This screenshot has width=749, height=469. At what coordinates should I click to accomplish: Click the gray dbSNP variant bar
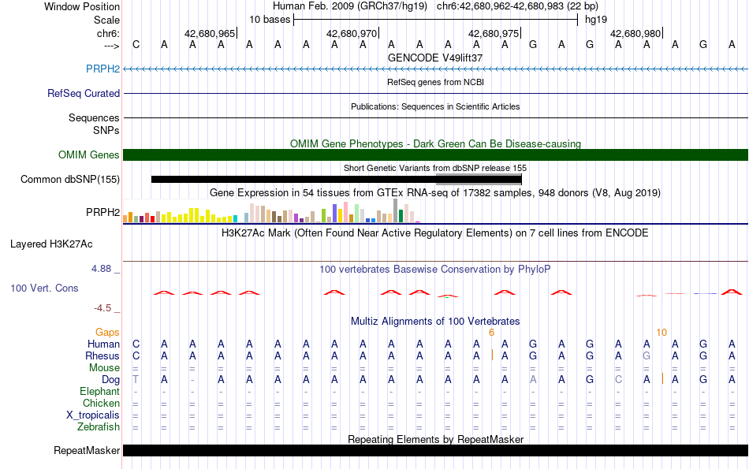(479, 179)
